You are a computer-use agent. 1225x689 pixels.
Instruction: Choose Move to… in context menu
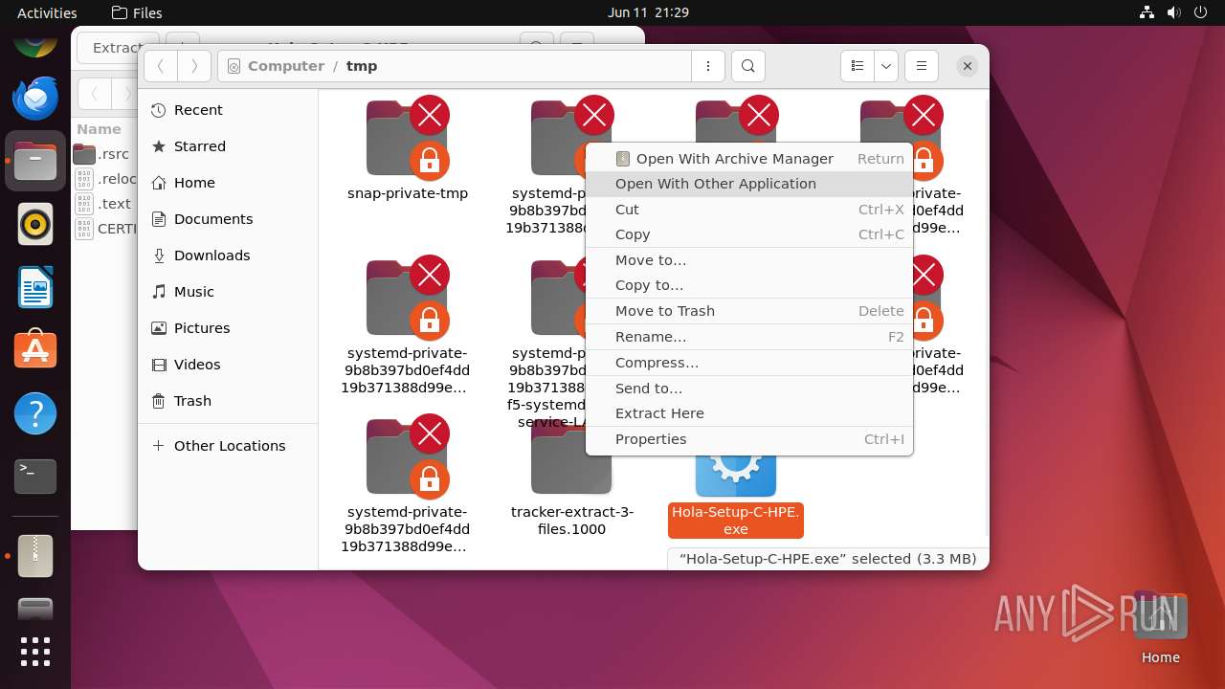pyautogui.click(x=749, y=260)
